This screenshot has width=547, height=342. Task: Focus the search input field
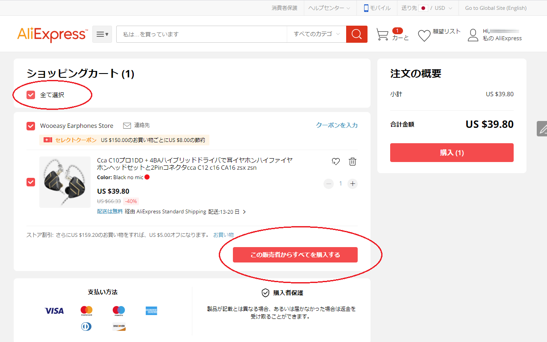(202, 34)
